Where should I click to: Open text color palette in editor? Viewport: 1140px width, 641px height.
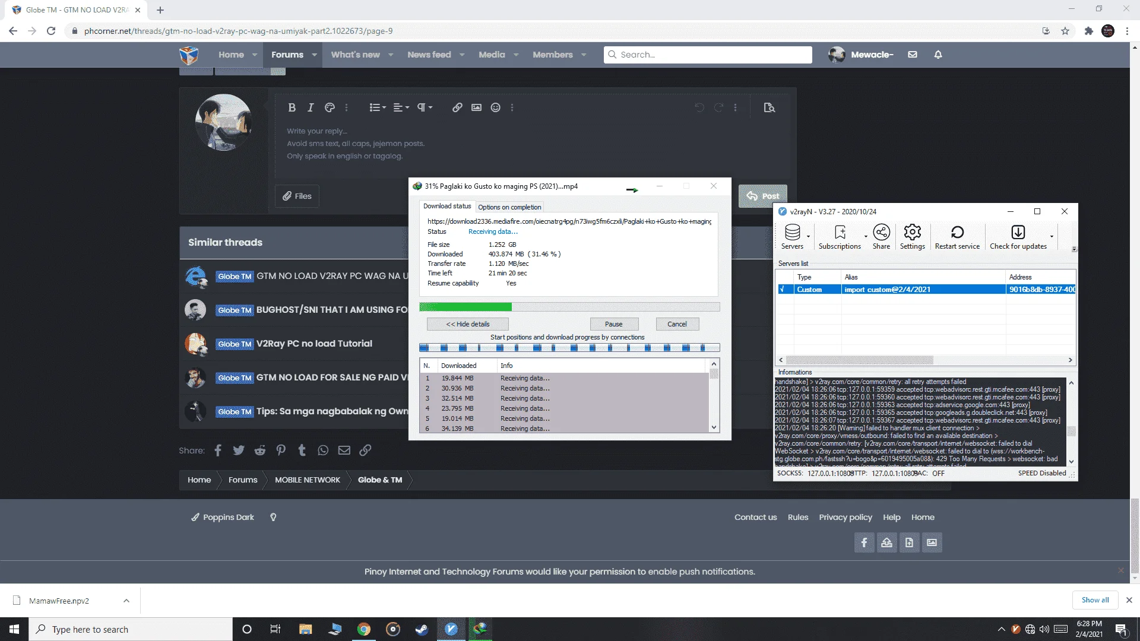click(330, 107)
